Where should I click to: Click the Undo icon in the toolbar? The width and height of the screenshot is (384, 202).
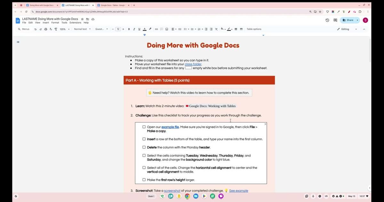36,29
